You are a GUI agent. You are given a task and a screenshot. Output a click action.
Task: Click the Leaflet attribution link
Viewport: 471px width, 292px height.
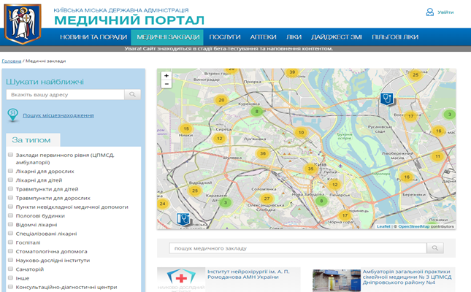pos(383,226)
